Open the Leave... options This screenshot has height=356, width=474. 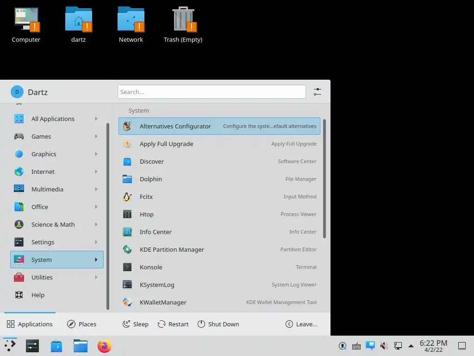click(x=301, y=324)
